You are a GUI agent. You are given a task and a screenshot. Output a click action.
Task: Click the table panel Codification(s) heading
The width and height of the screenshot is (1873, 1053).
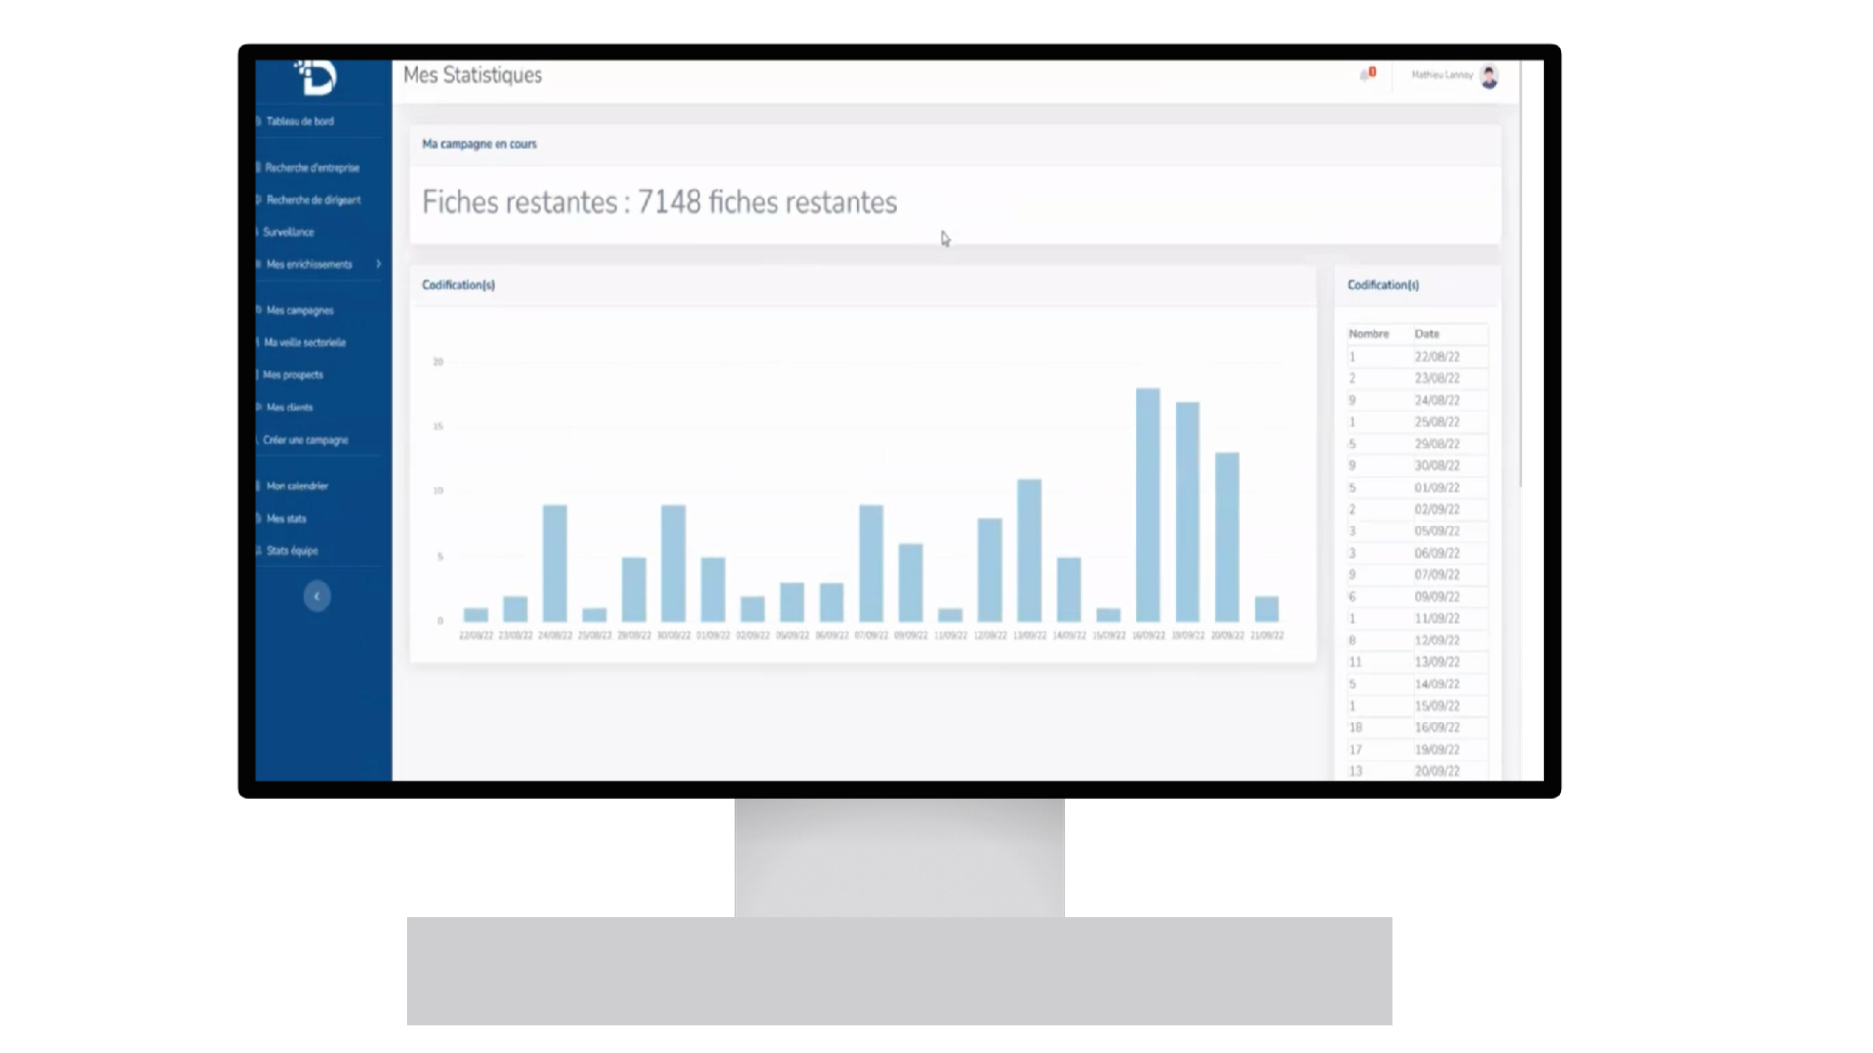(1383, 285)
